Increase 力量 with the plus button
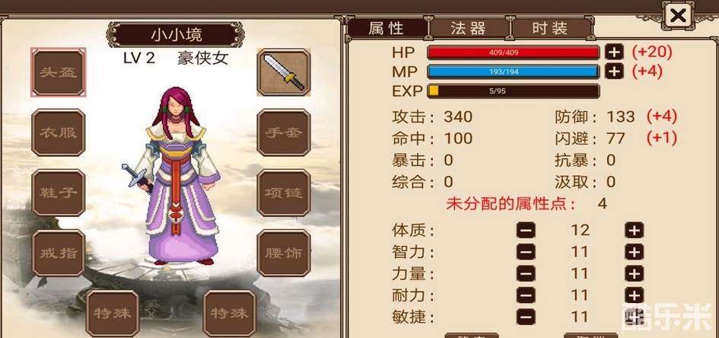719x338 pixels. 635,274
